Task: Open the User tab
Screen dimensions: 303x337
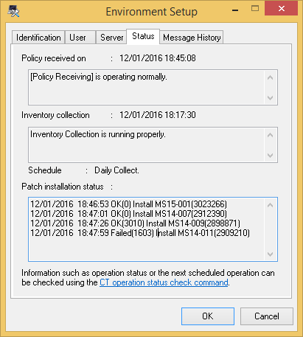Action: pyautogui.click(x=80, y=38)
